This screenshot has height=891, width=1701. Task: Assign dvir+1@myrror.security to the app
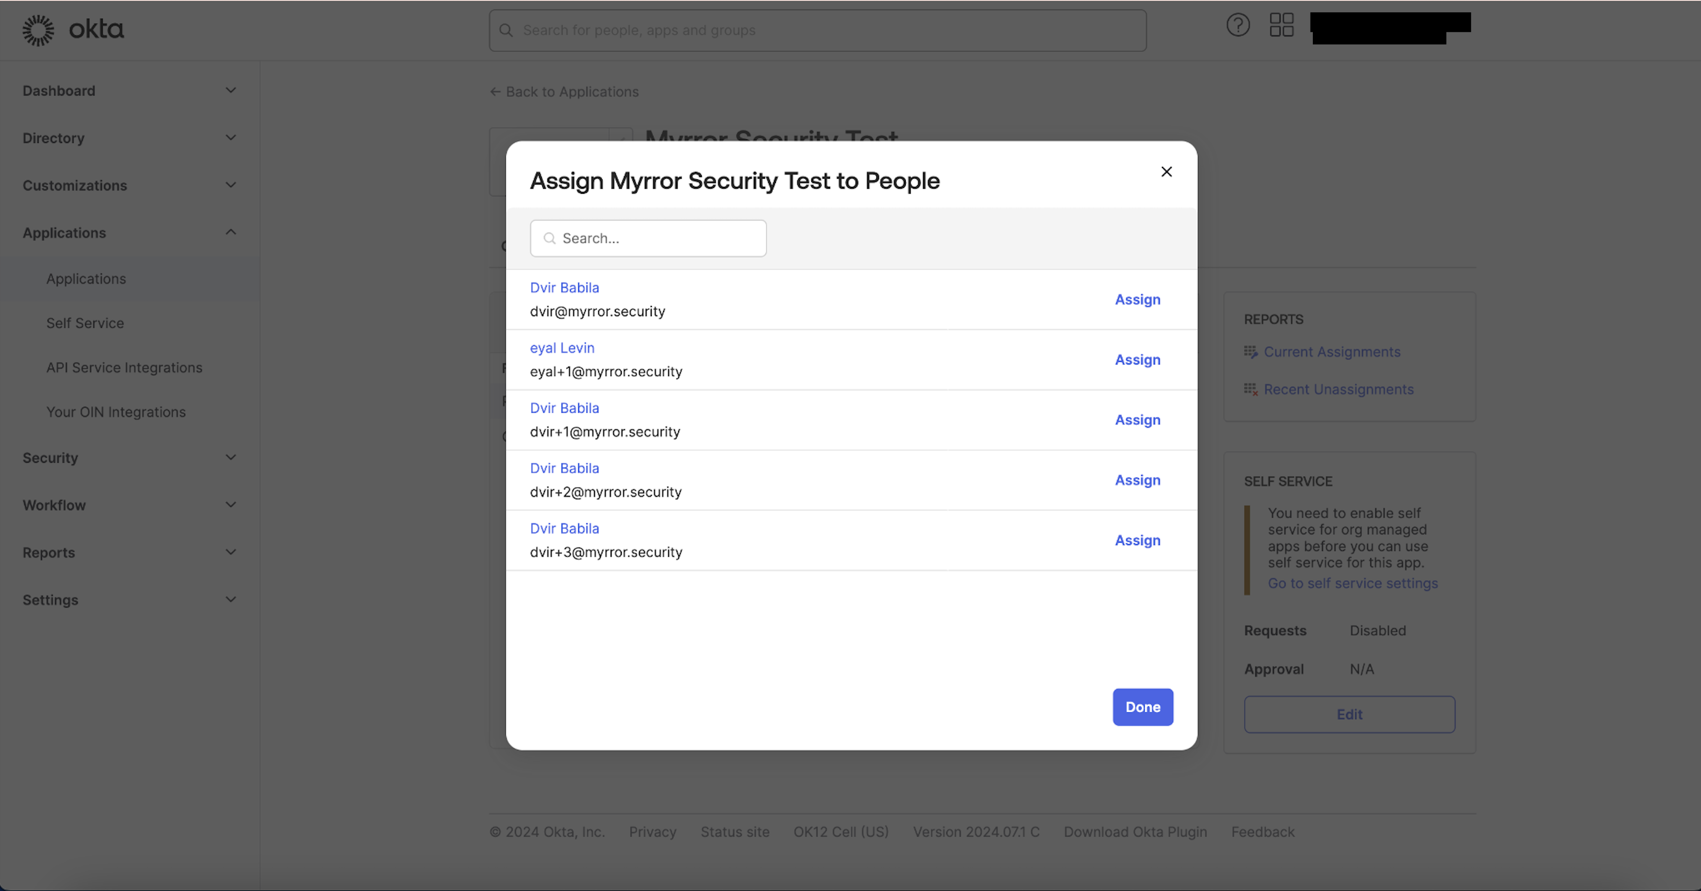[1138, 420]
